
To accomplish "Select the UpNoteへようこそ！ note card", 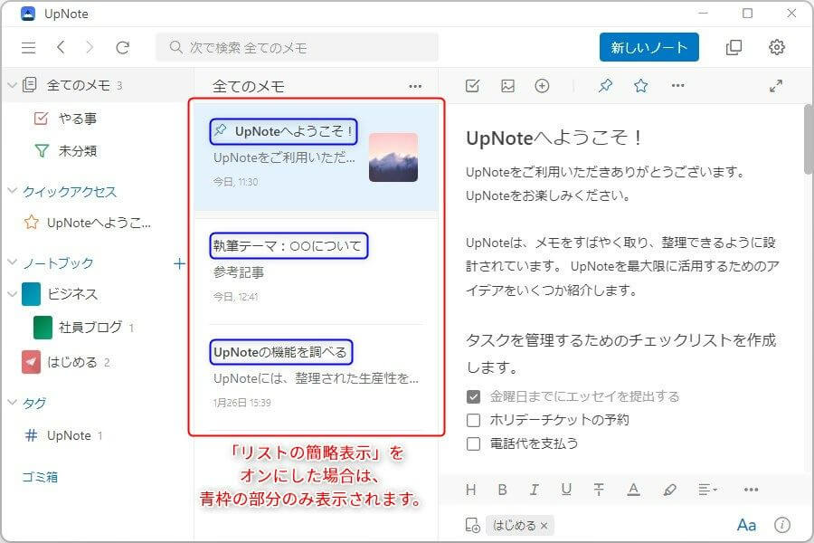I will coord(316,157).
